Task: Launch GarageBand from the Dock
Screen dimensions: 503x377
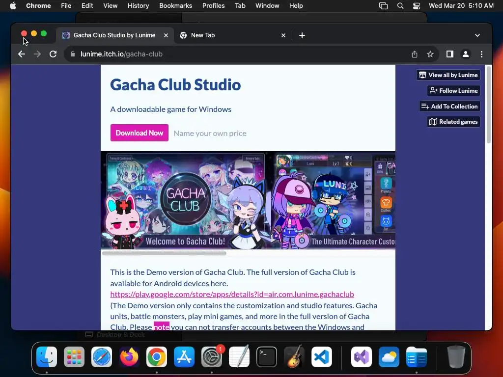Action: (294, 357)
